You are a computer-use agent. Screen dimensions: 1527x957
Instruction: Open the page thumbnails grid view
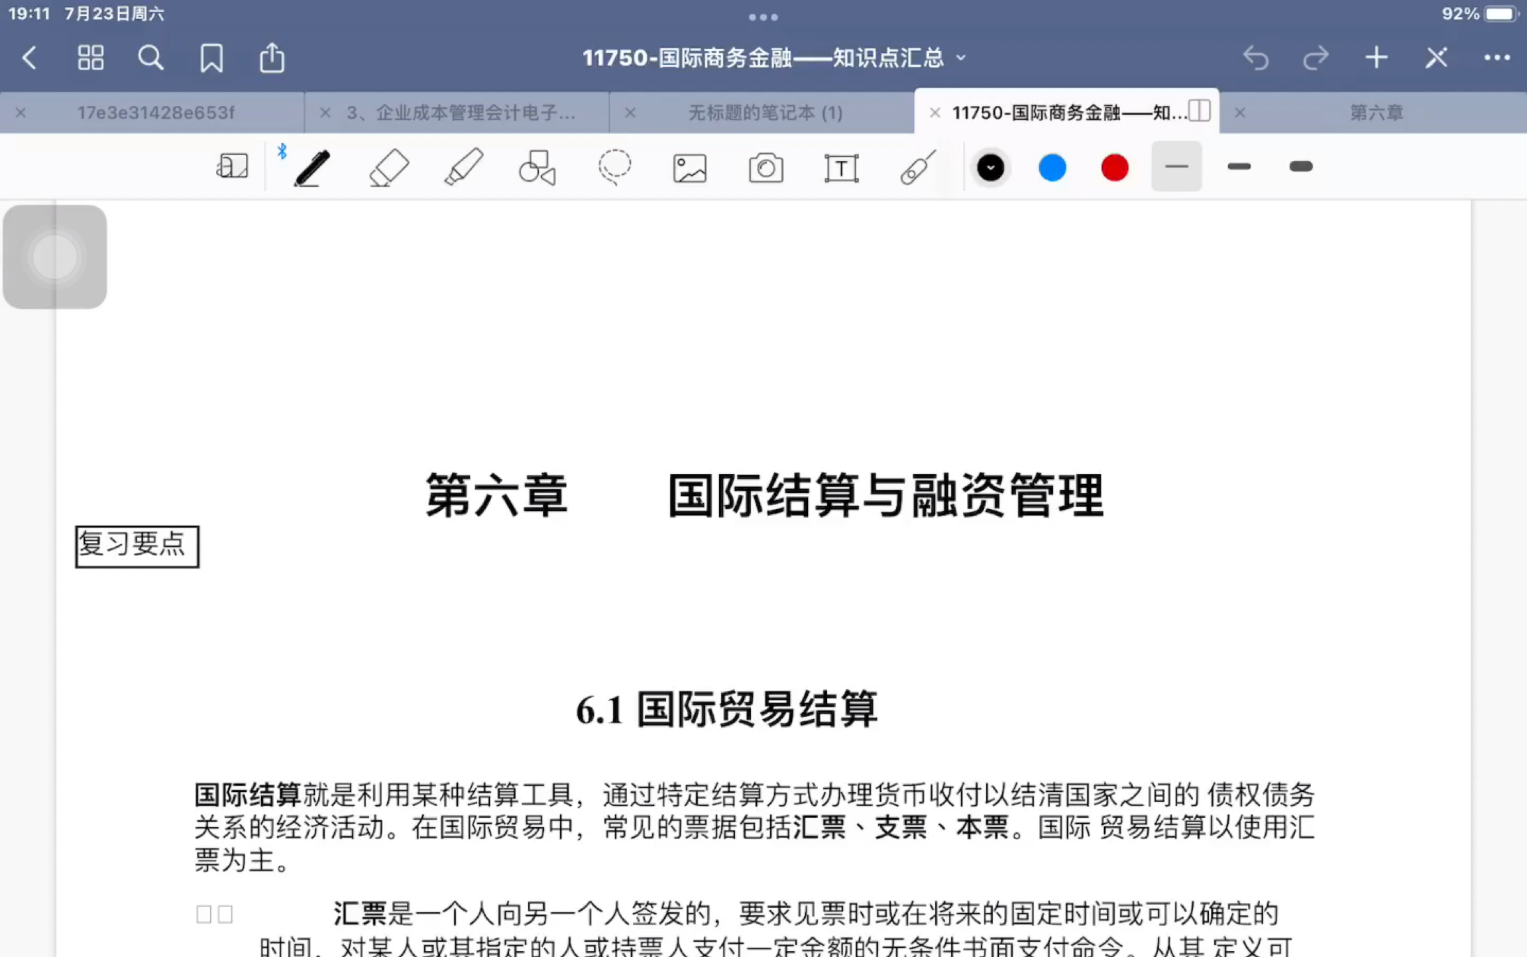[x=91, y=58]
